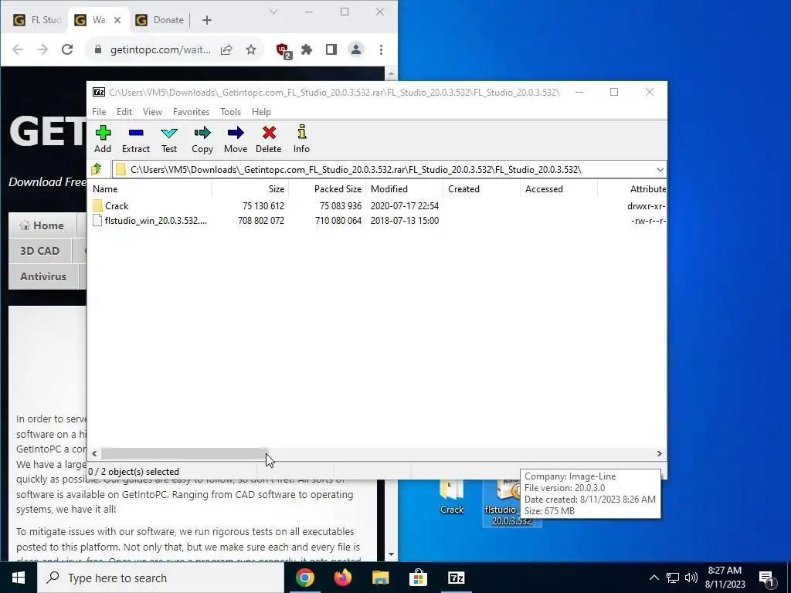Bookmark this page with the star icon
Viewport: 791px width, 593px height.
pos(251,49)
